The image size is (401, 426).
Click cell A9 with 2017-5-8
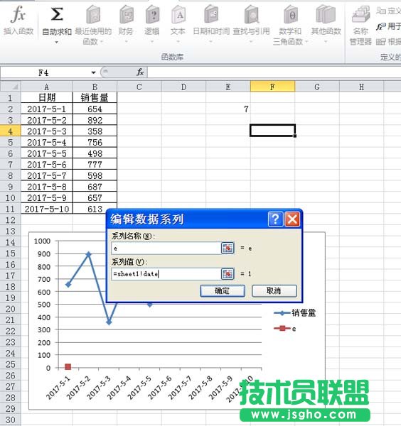[x=47, y=187]
